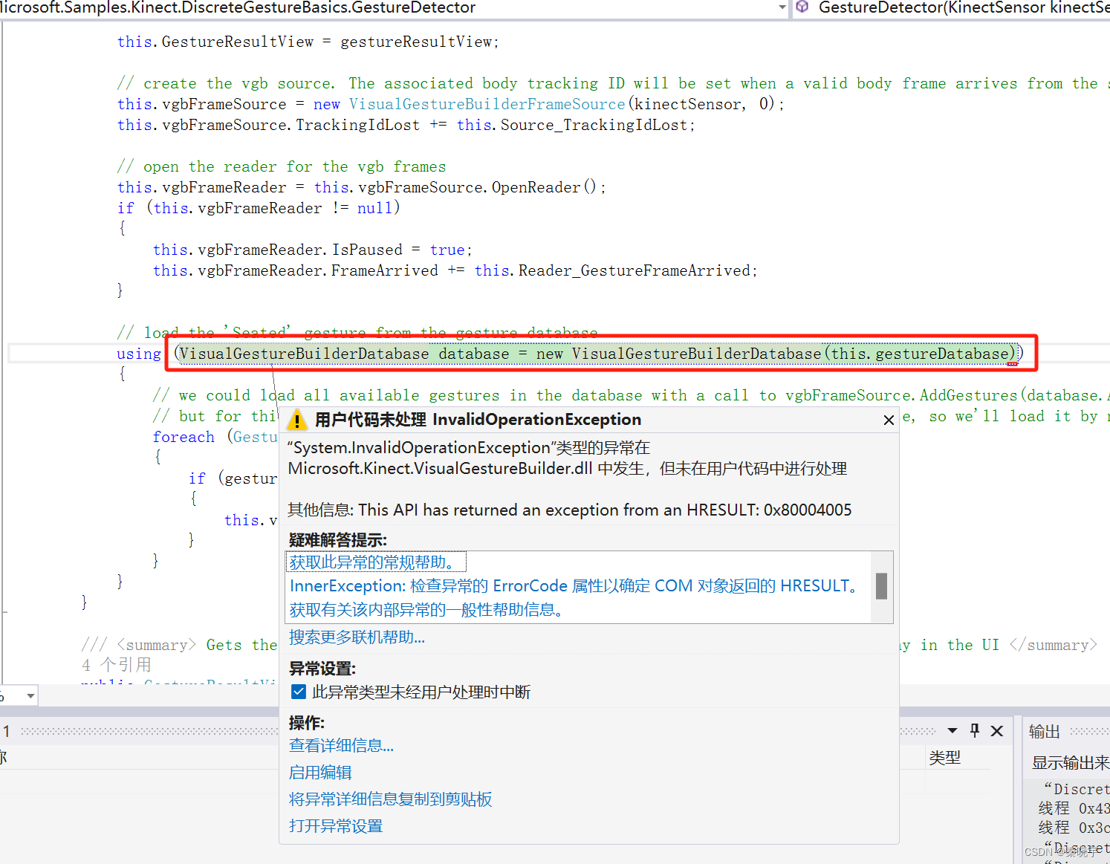Click search more online help link
1110x864 pixels.
[357, 637]
